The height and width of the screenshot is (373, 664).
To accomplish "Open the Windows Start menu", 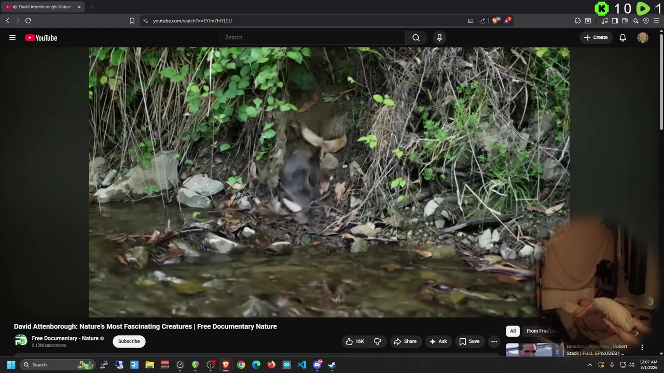I will [x=11, y=365].
